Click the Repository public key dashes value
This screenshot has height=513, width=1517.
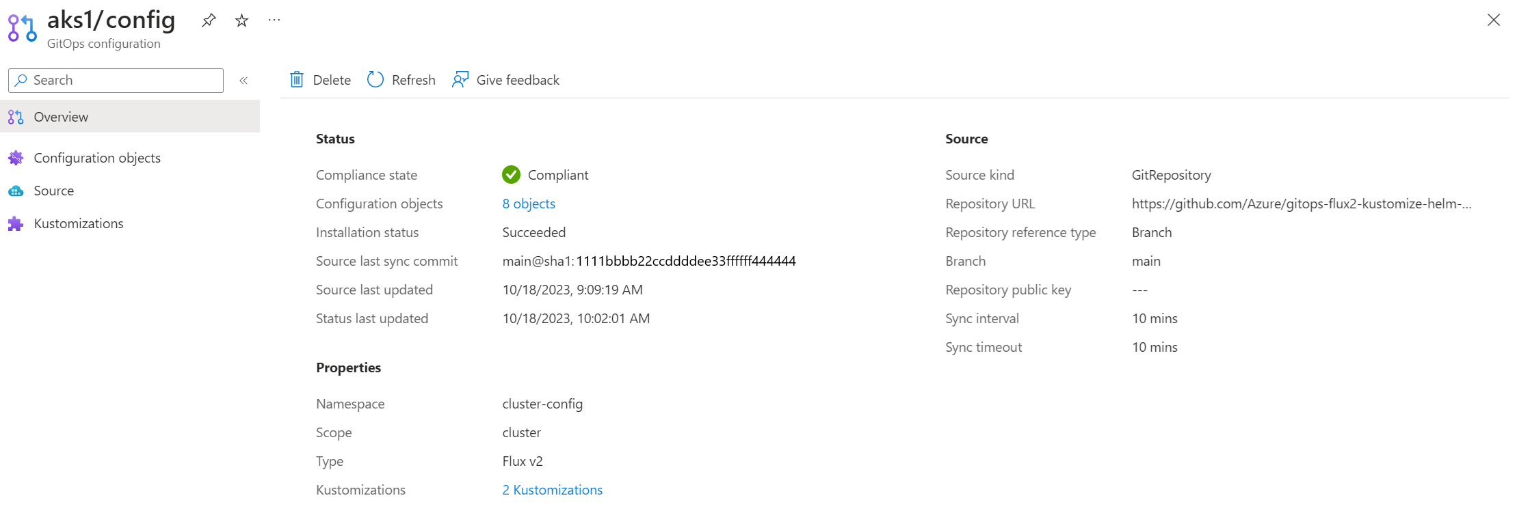pos(1139,290)
